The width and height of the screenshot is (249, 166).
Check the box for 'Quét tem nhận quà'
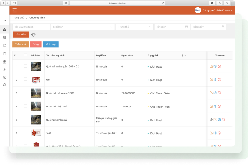26,119
